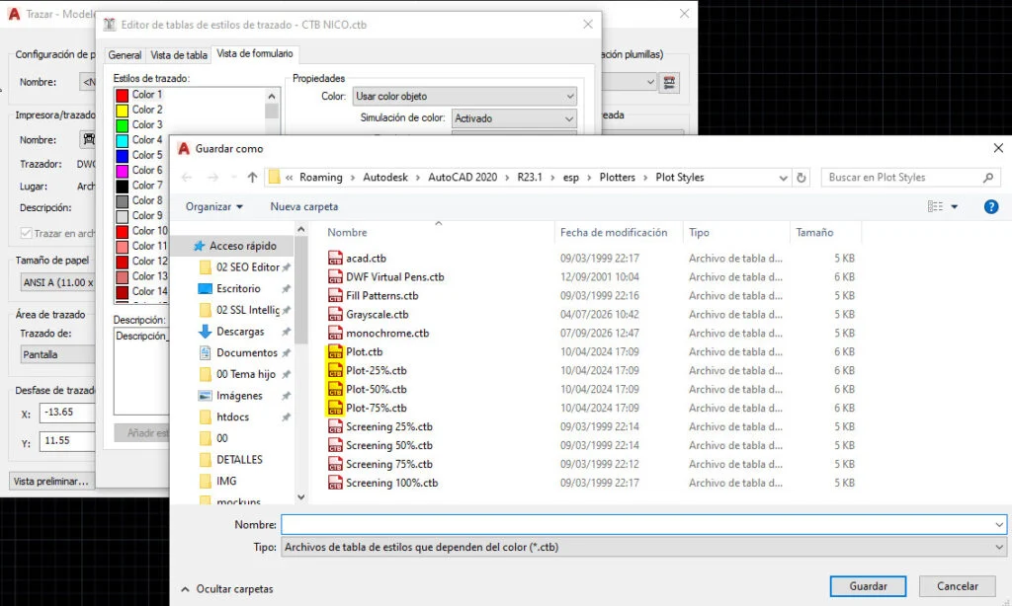Viewport: 1012px width, 606px height.
Task: Click the Nombre filename input field
Action: coord(643,525)
